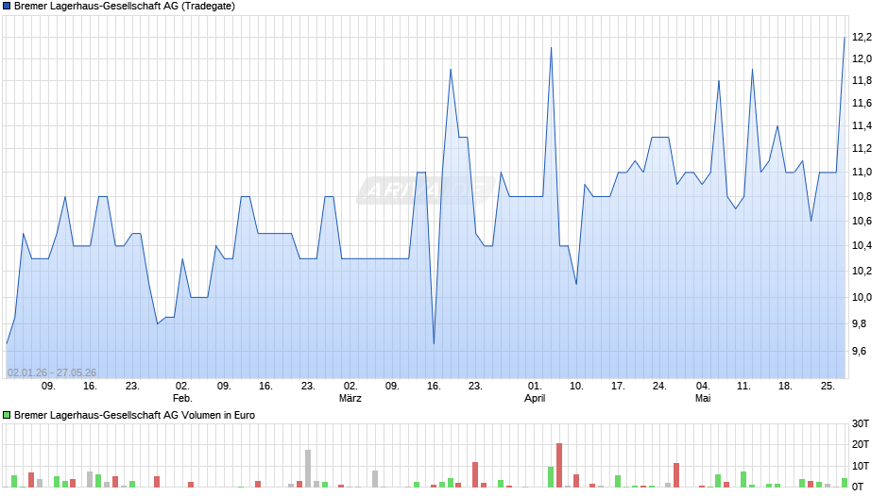Click the 0T volume axis label
888x496 pixels.
[x=858, y=487]
